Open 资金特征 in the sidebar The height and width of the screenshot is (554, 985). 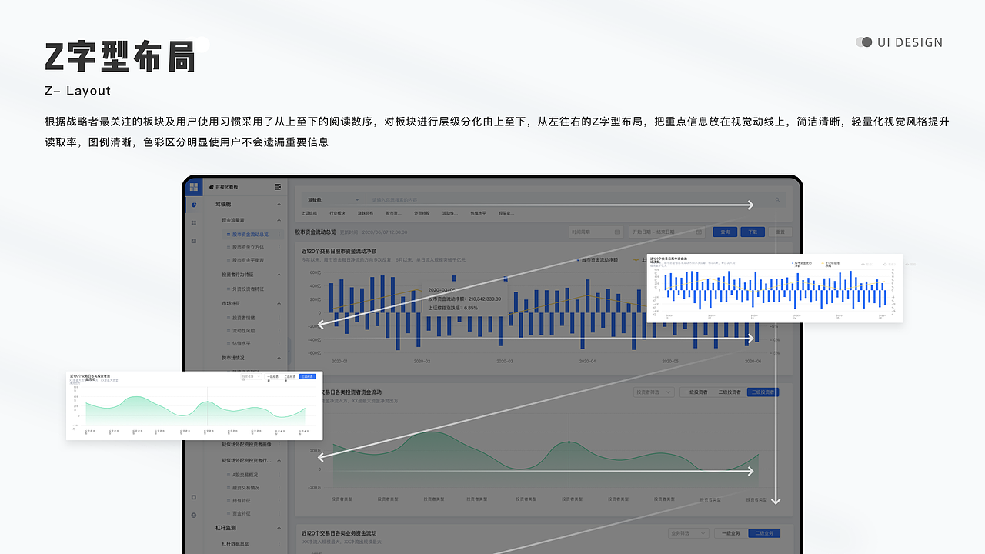tap(241, 513)
